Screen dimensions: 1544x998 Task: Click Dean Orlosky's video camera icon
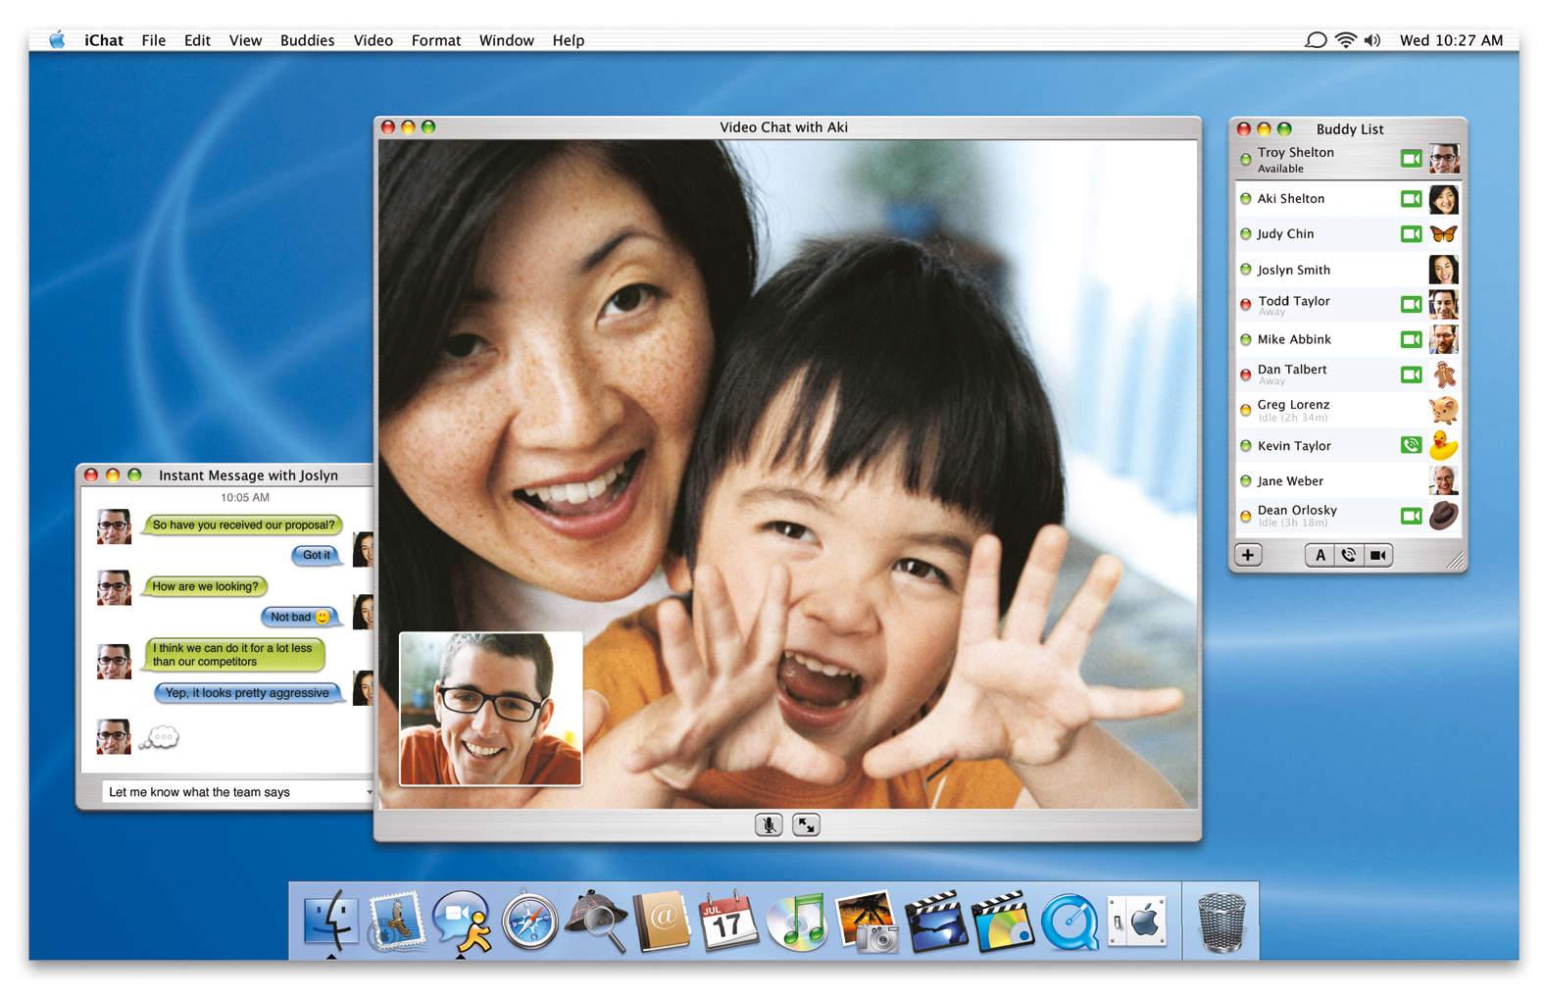pos(1411,516)
